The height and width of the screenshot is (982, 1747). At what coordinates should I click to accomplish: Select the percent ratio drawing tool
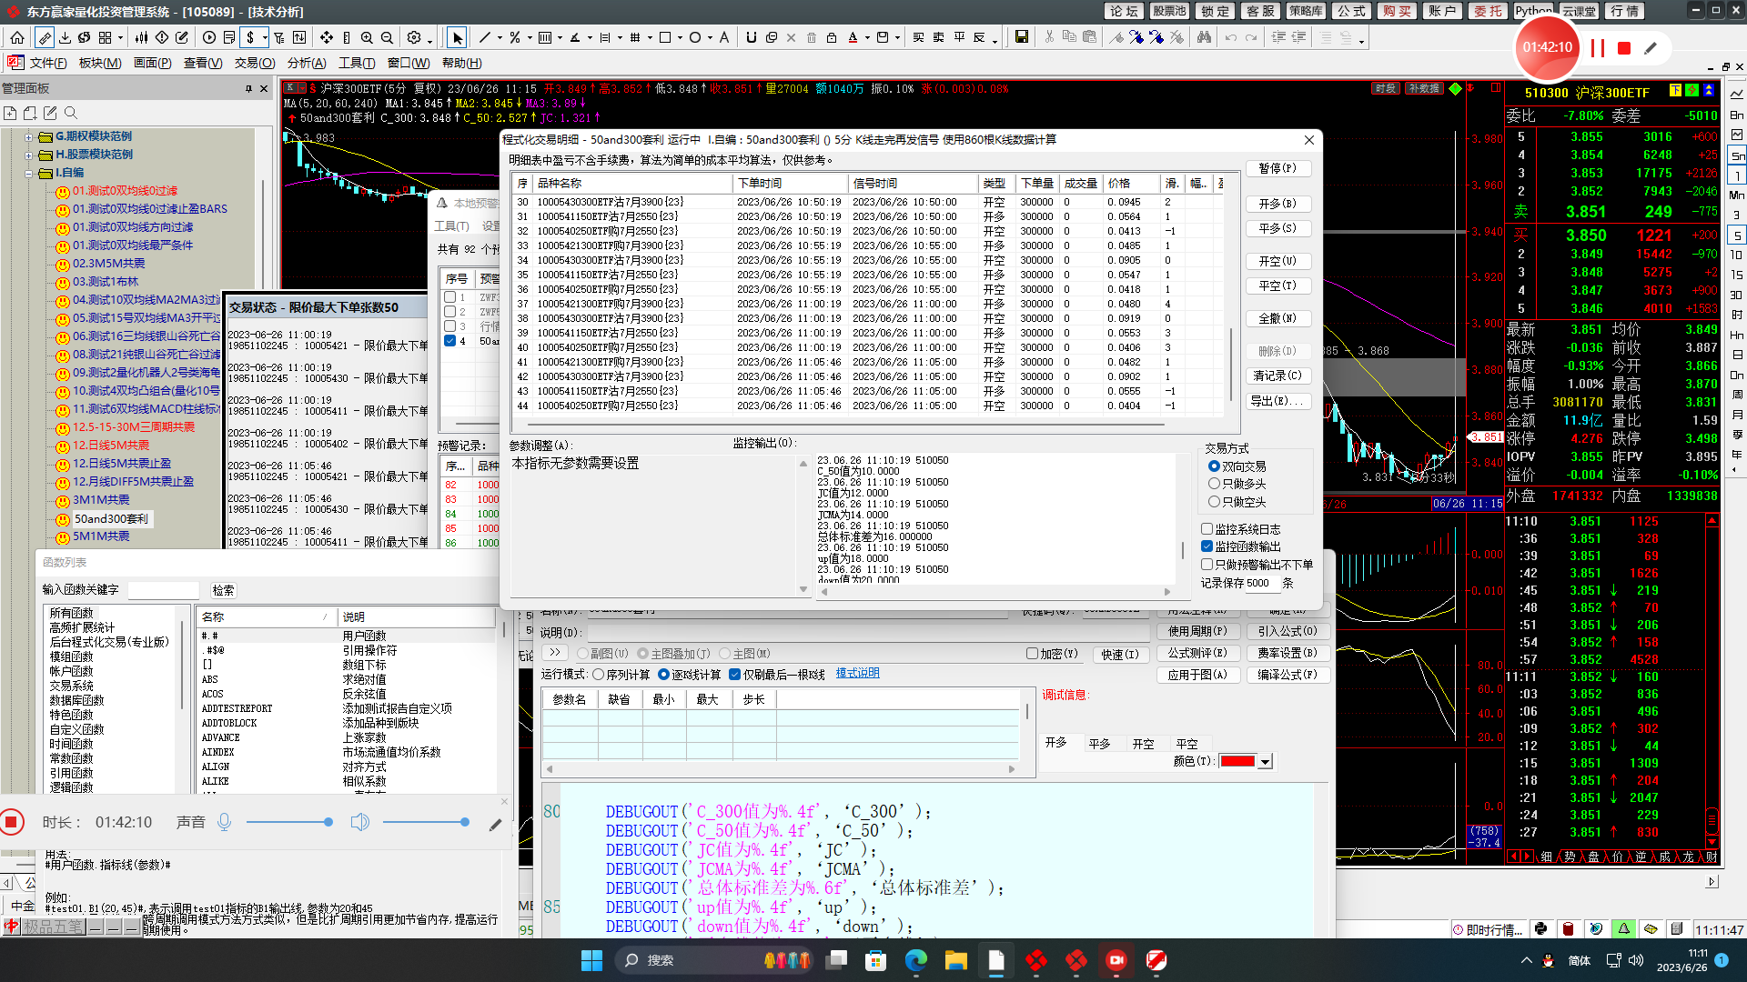[x=515, y=37]
